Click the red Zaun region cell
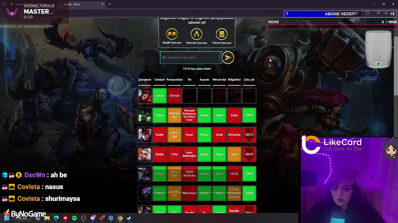398x223 pixels. coord(234,115)
